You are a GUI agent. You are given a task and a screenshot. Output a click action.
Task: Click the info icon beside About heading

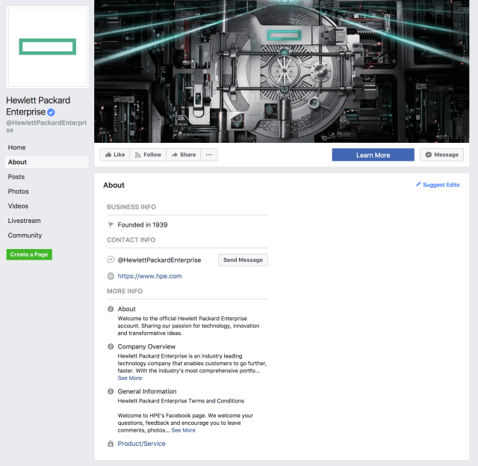point(111,309)
